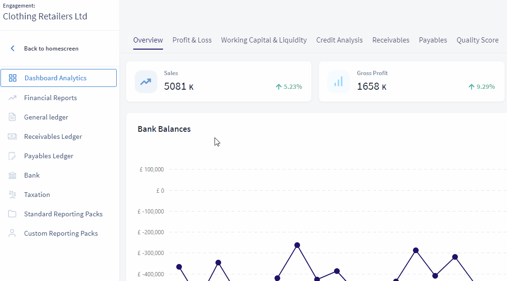Click the Payables Ledger edit icon
The height and width of the screenshot is (281, 507).
(12, 156)
